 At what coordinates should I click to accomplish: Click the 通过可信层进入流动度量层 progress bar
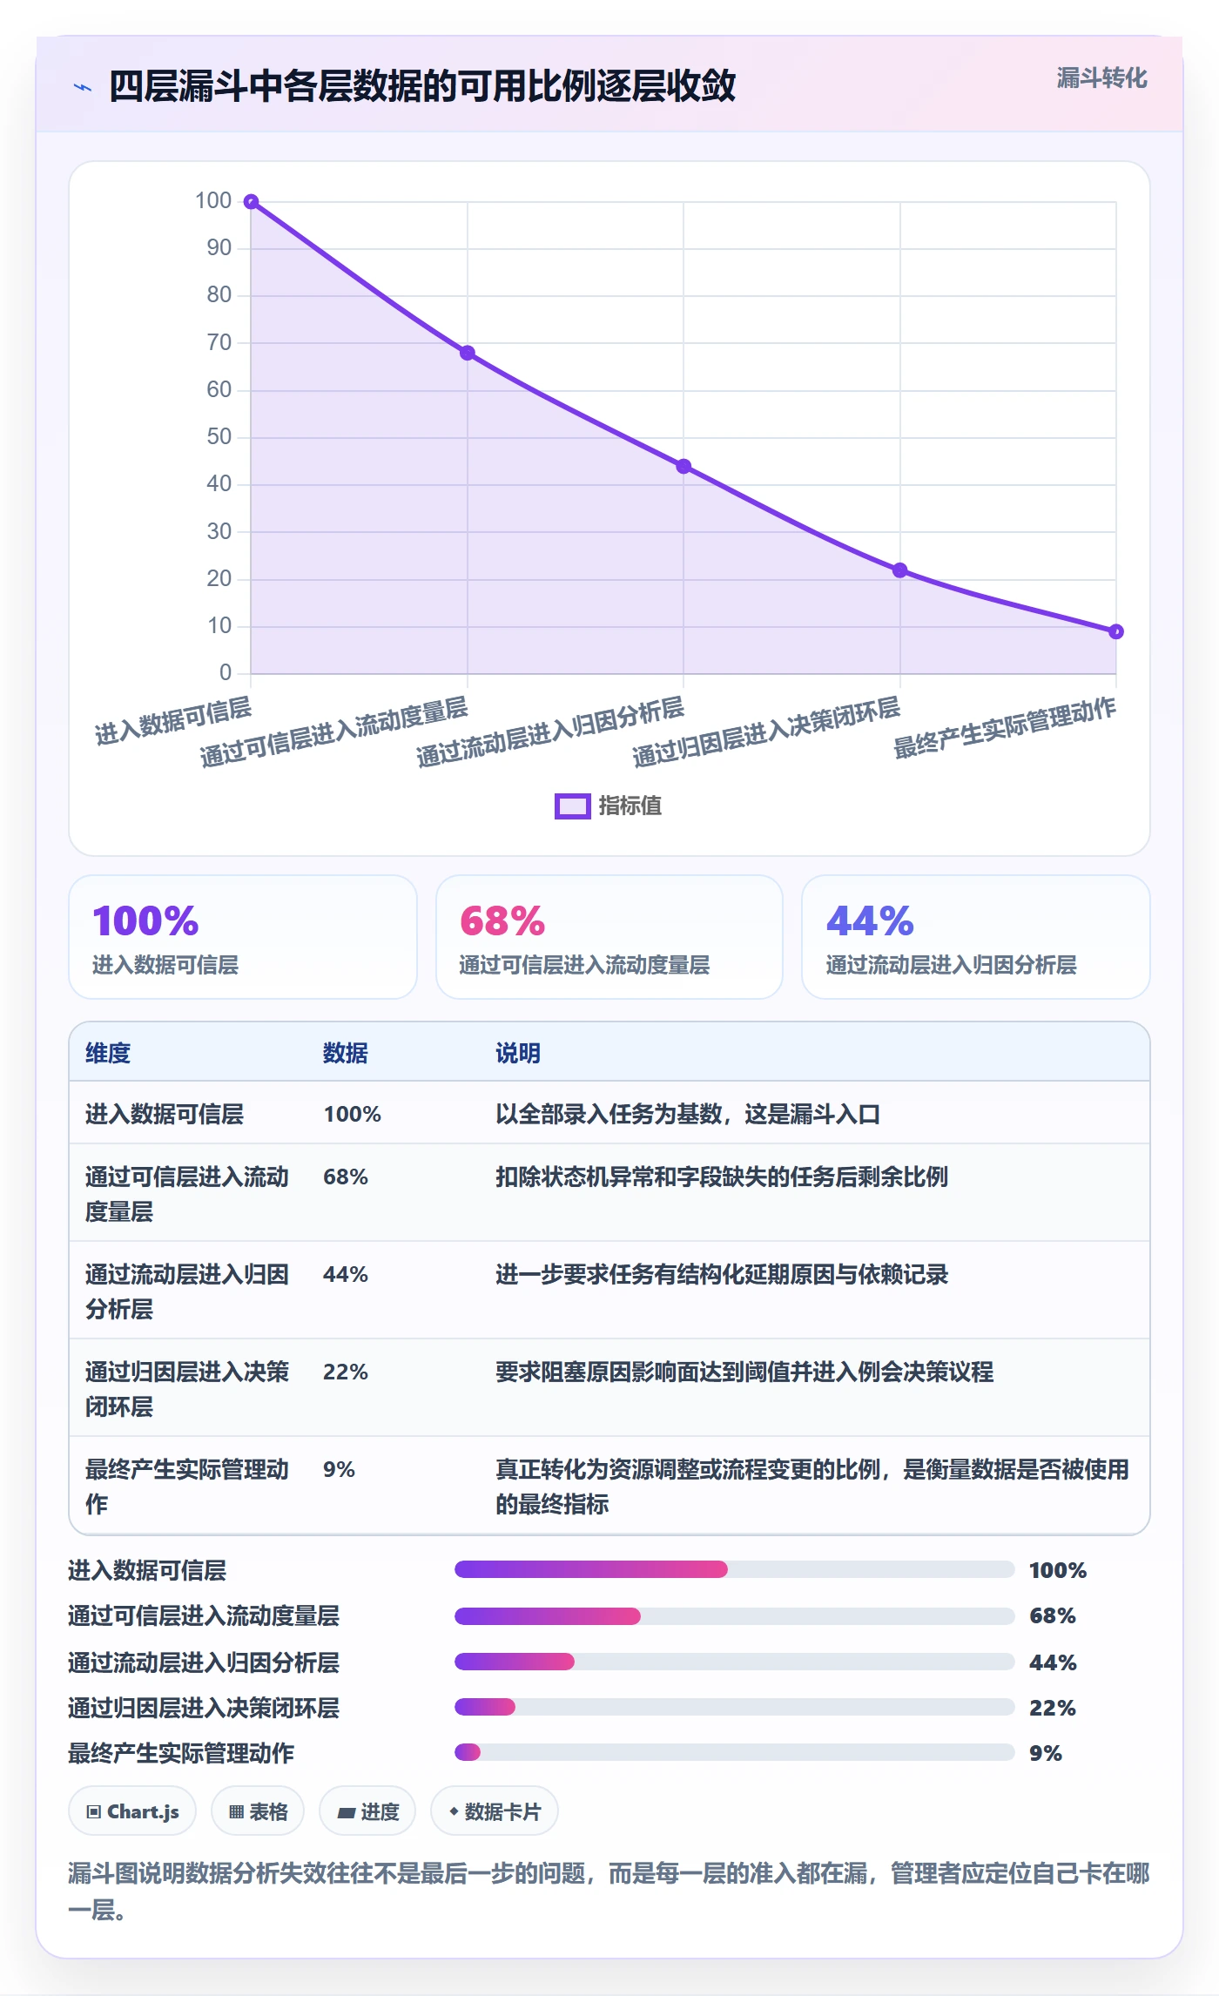(734, 1616)
